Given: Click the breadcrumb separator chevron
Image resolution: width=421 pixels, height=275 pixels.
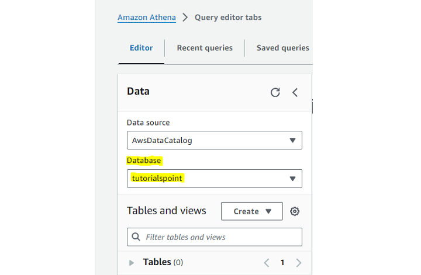Looking at the screenshot, I should point(185,18).
